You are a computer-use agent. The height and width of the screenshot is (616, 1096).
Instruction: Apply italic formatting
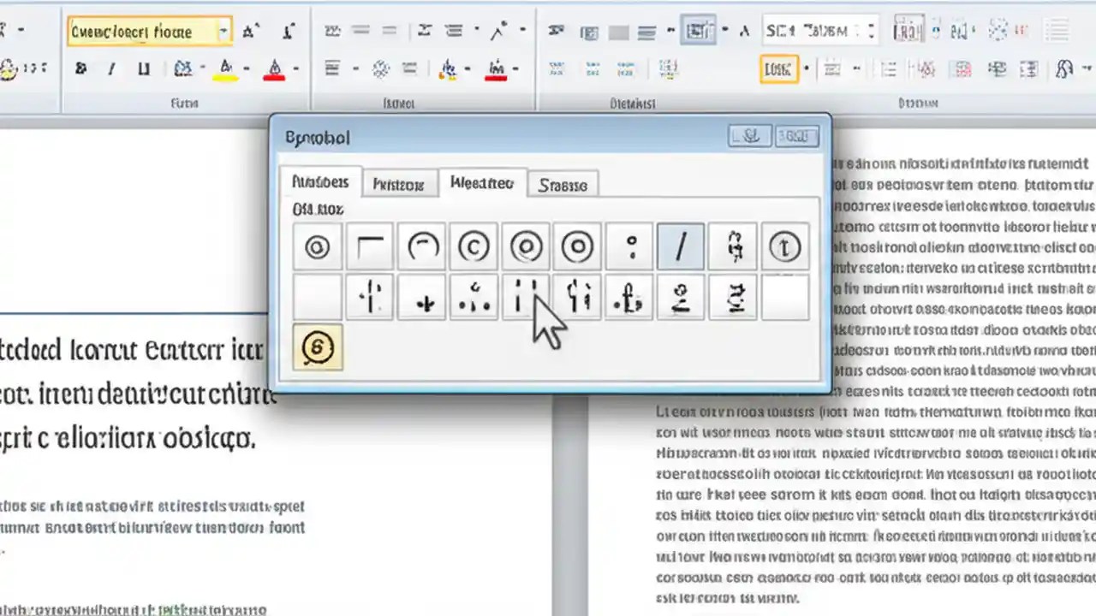click(111, 68)
